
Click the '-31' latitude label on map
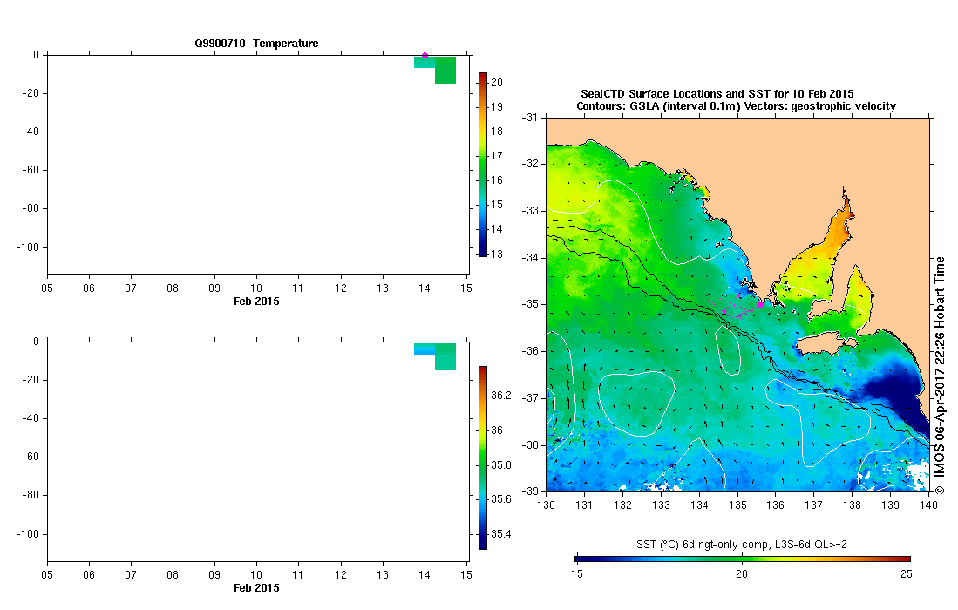[530, 118]
